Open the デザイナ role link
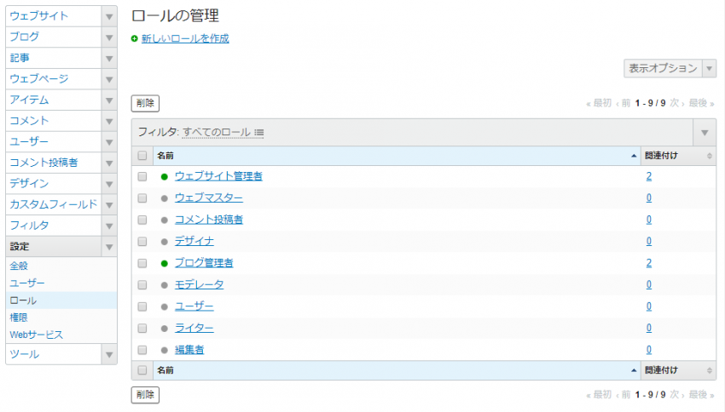 (x=194, y=242)
